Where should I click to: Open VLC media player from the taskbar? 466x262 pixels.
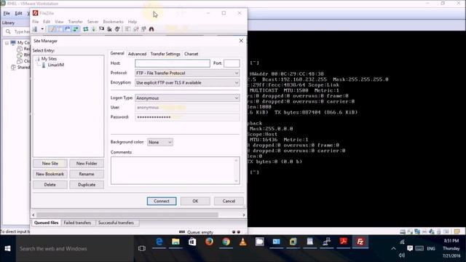pos(242,242)
